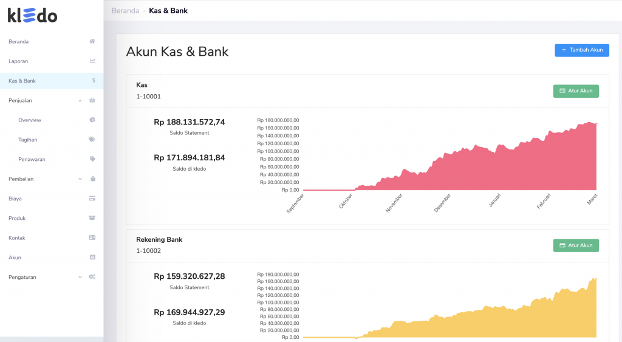Click the Tambah Akun button
Screen dimensions: 622x342
581,50
